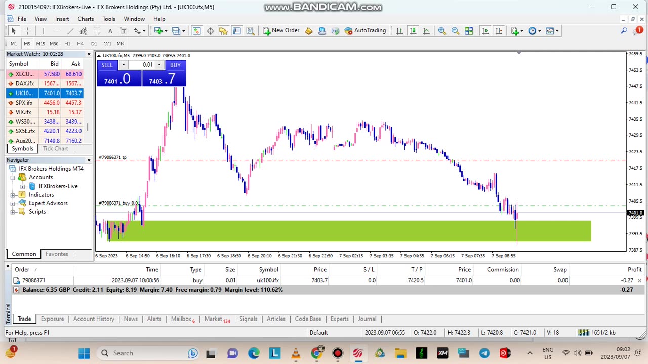648x364 pixels.
Task: Open the indicators list dropdown
Action: pyautogui.click(x=517, y=31)
